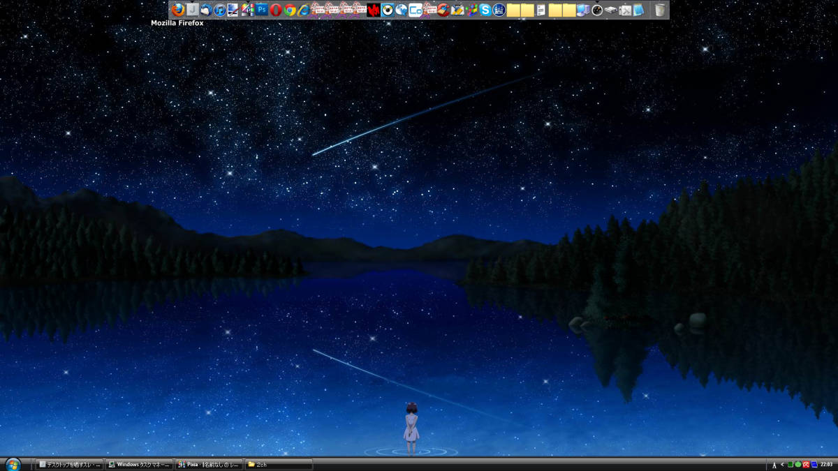The height and width of the screenshot is (471, 838).
Task: Open Internet Explorer from the dock
Action: point(304,10)
